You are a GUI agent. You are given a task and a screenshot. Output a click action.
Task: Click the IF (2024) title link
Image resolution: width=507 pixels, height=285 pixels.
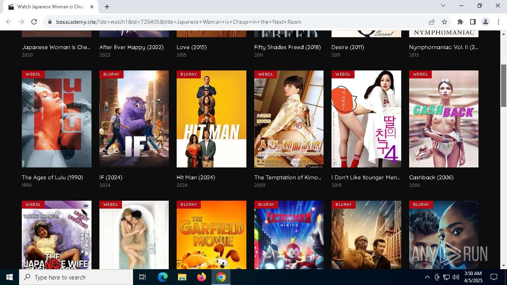[x=111, y=177]
